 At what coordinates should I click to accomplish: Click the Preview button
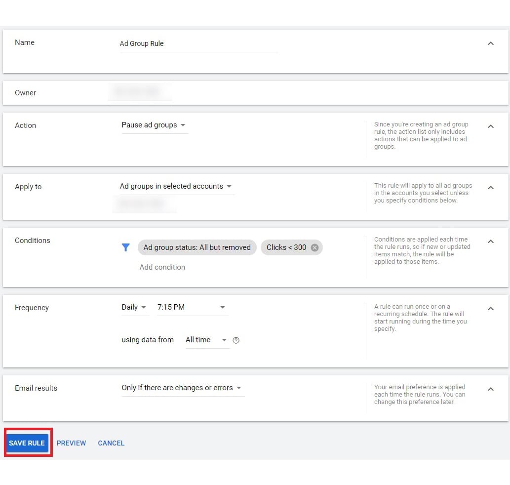[x=71, y=443]
